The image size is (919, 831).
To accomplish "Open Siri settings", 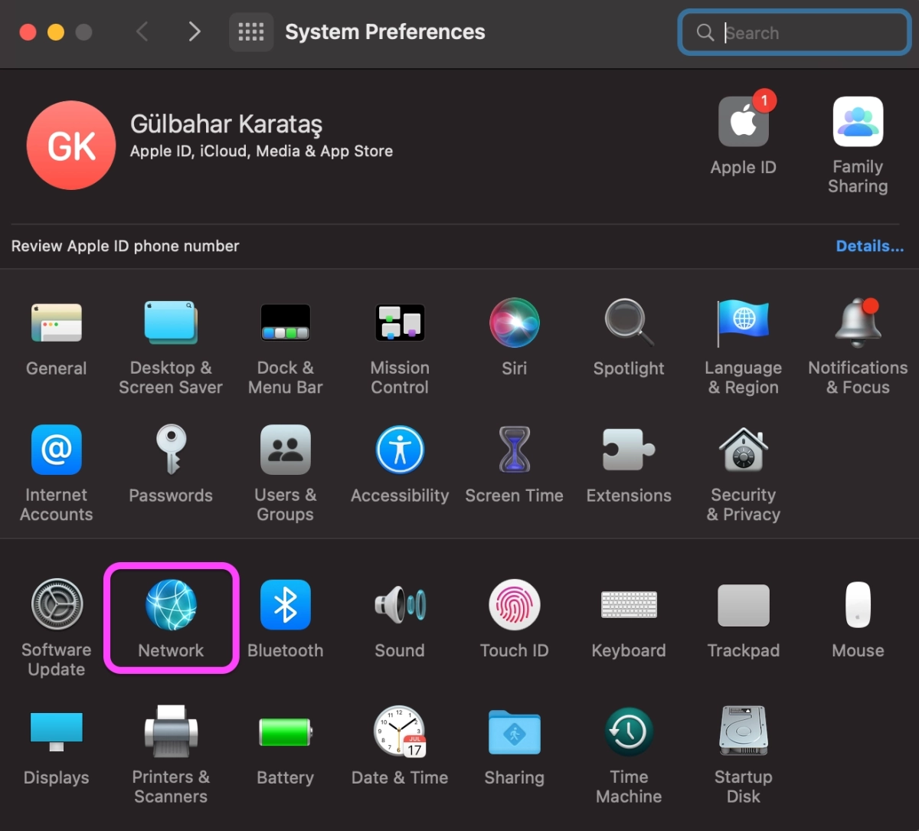I will 514,322.
